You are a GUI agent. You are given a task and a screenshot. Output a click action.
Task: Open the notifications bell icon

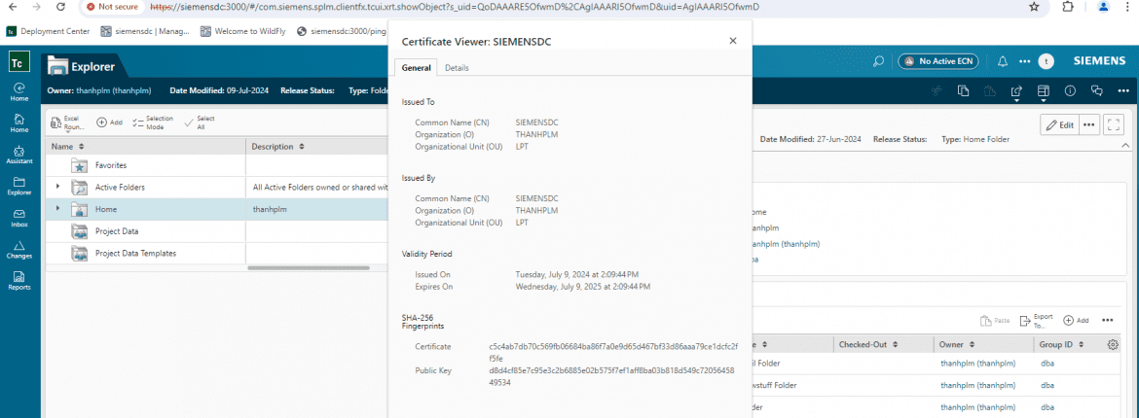coord(1003,61)
